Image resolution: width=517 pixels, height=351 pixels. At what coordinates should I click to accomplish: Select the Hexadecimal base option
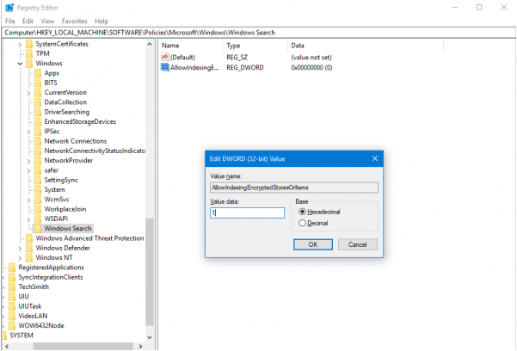(302, 211)
